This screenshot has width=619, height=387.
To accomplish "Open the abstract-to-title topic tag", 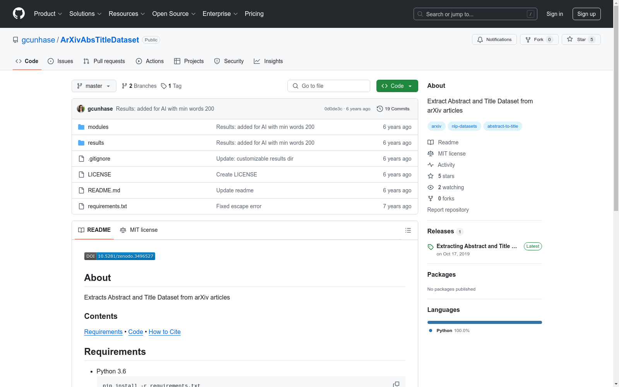I will 503,126.
